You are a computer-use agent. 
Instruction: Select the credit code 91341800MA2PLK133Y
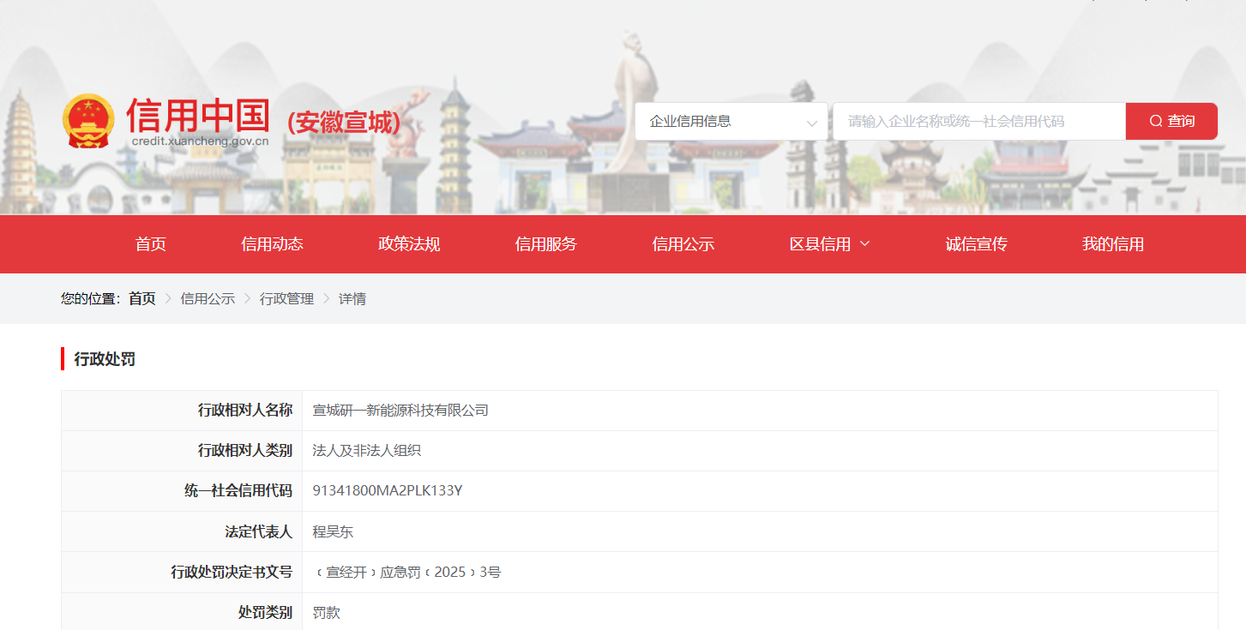(x=388, y=491)
